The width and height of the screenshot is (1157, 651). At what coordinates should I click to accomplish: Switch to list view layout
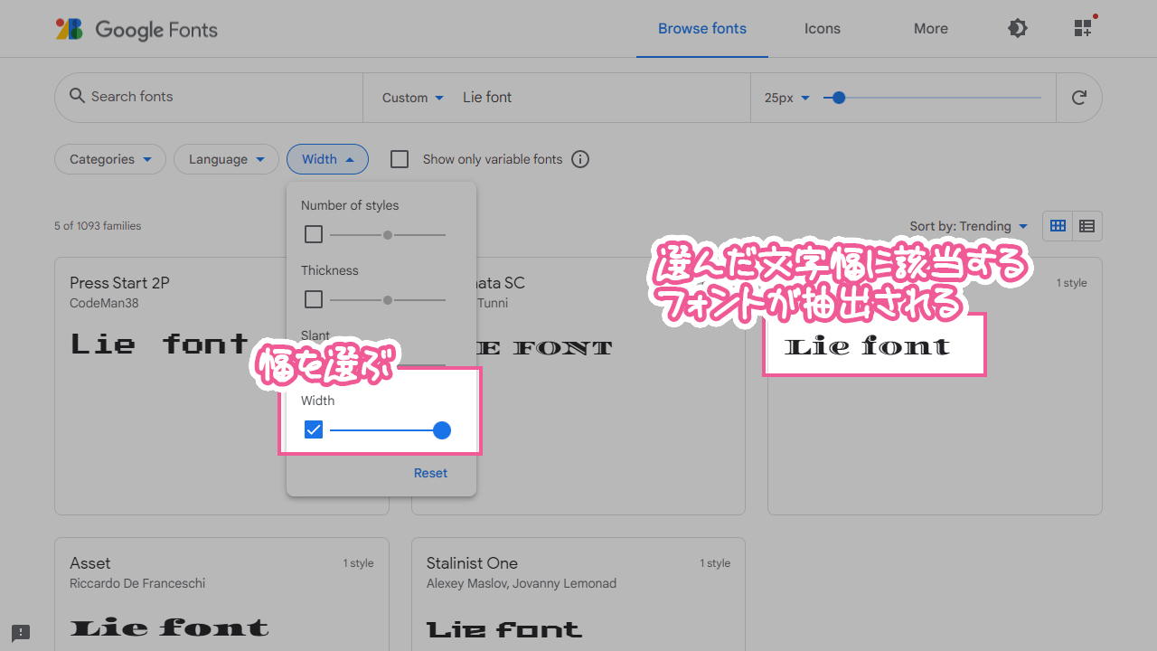tap(1087, 226)
